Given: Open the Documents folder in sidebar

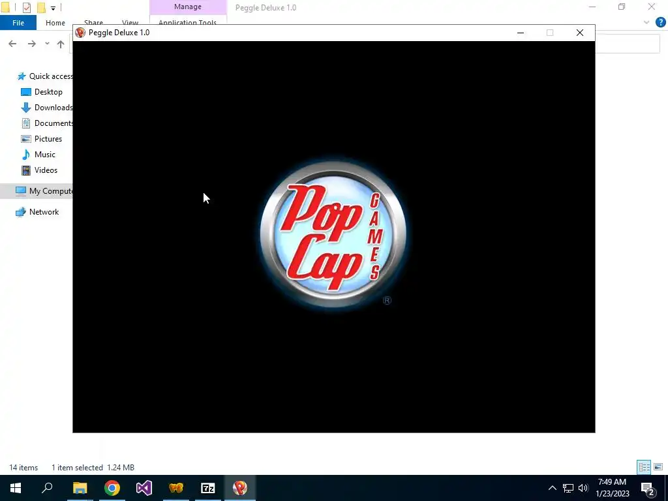Looking at the screenshot, I should pyautogui.click(x=47, y=123).
